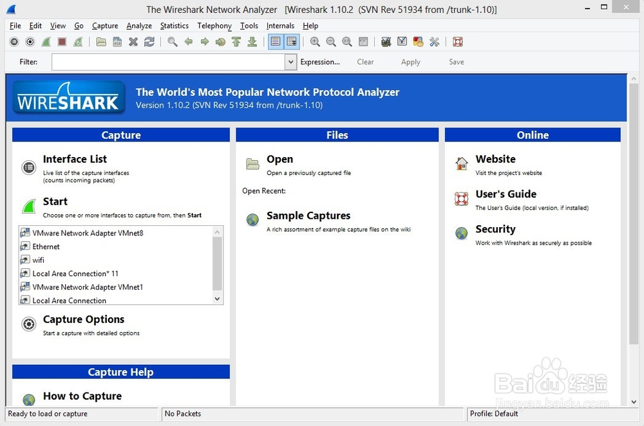Select the Capture Options gear icon on the toolbar
The width and height of the screenshot is (644, 426).
30,41
